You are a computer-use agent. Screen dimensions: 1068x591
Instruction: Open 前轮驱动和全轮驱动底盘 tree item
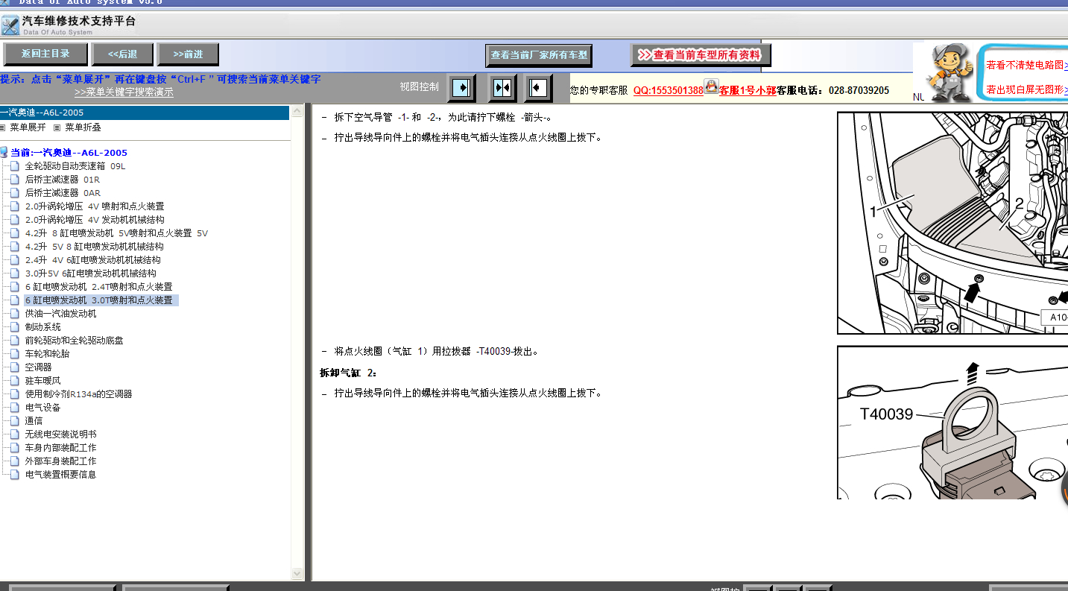(74, 341)
